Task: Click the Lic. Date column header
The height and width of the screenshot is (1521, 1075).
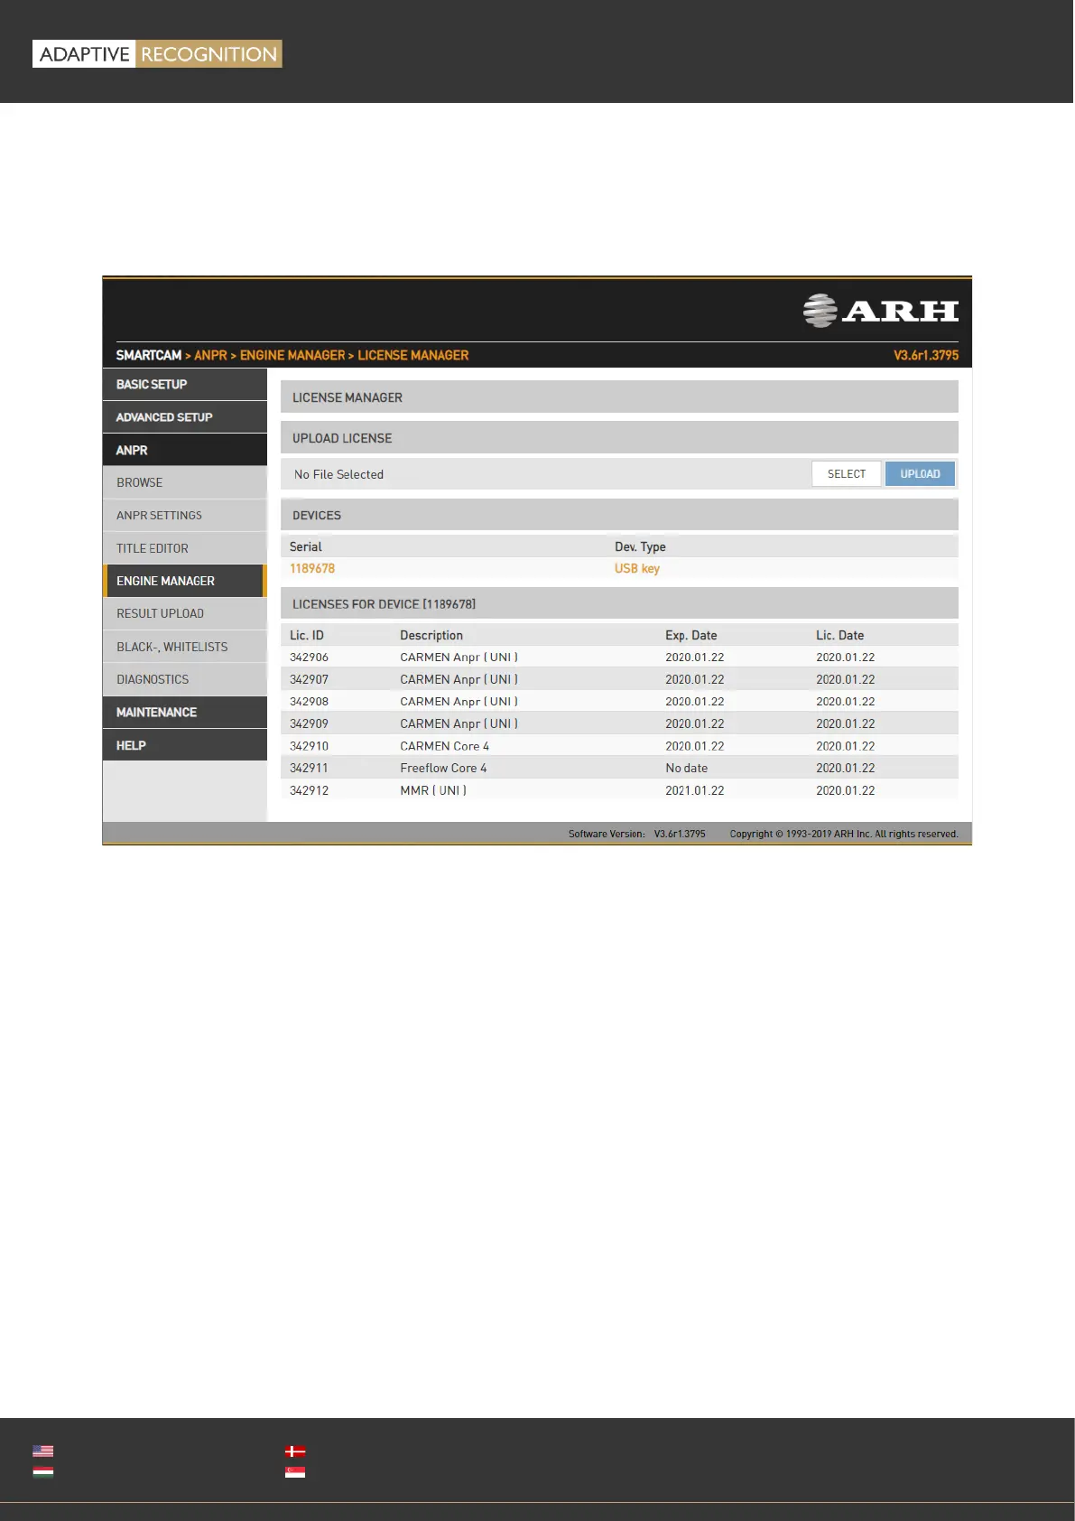Action: [x=840, y=635]
